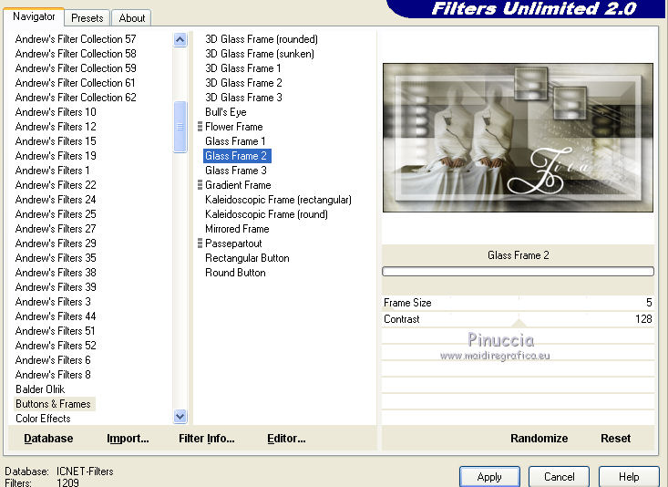Select Andrew's Filters 27
The width and height of the screenshot is (668, 487).
(x=56, y=229)
